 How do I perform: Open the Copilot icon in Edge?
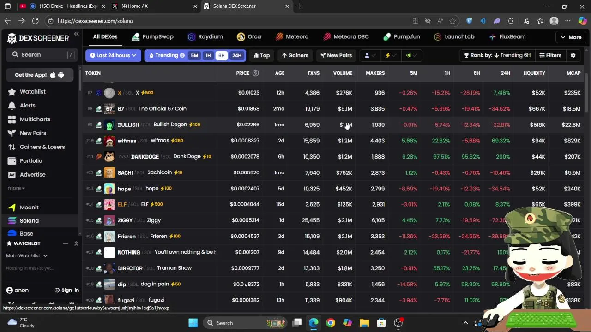coord(582,21)
